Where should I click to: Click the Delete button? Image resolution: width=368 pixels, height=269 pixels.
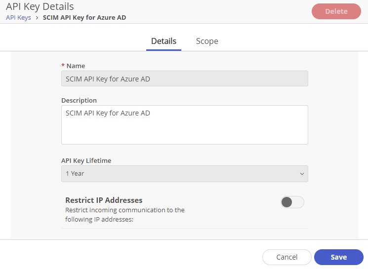click(336, 11)
